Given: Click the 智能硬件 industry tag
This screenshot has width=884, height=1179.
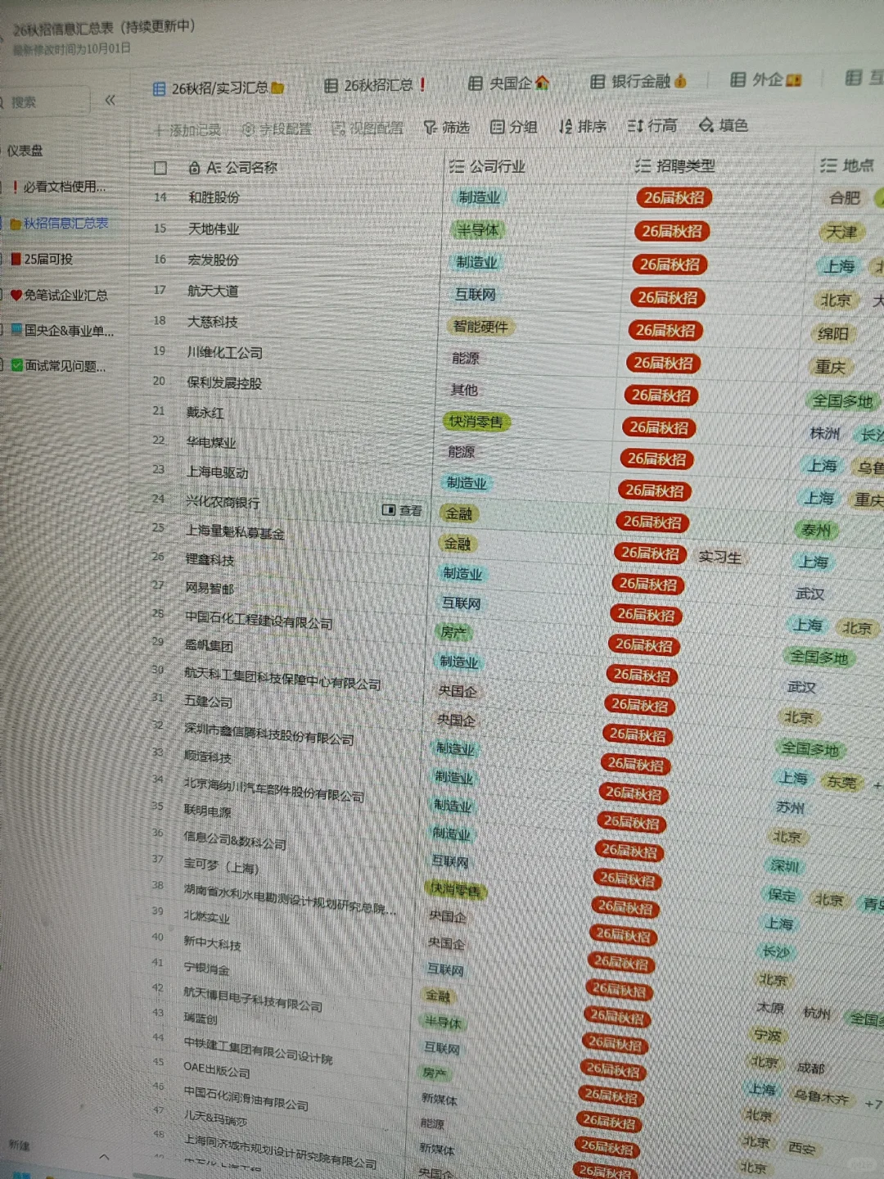Looking at the screenshot, I should pyautogui.click(x=481, y=327).
